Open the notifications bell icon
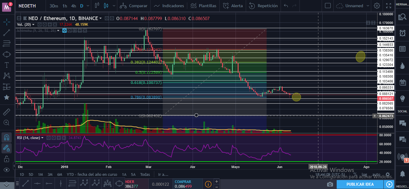Screen dimensions: 409x189 (402, 173)
